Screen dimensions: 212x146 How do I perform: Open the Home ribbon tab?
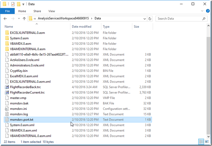coord(22,11)
